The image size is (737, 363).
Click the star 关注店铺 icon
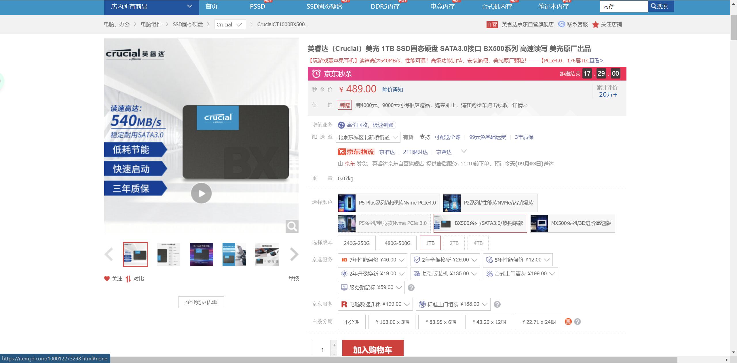(x=595, y=24)
